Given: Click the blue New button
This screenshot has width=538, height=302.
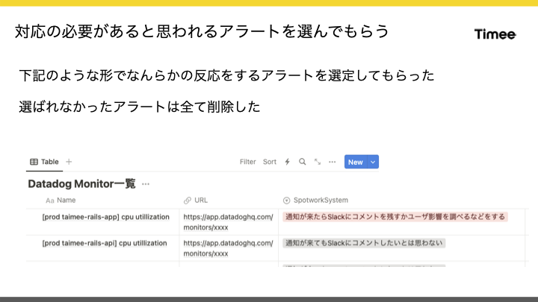Looking at the screenshot, I should (356, 162).
